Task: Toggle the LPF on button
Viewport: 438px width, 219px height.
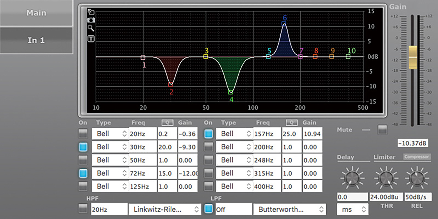Action: (x=209, y=209)
